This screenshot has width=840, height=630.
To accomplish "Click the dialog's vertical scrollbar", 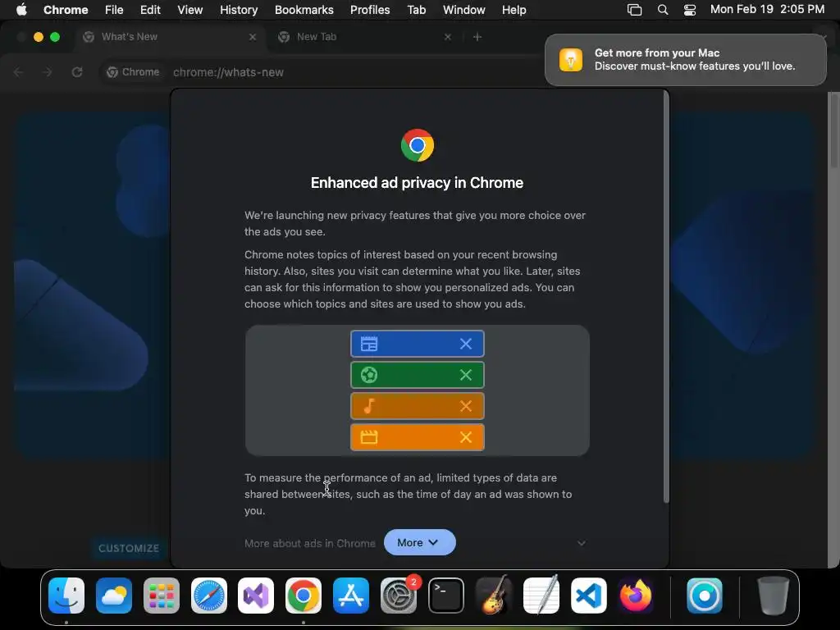I will pyautogui.click(x=666, y=297).
